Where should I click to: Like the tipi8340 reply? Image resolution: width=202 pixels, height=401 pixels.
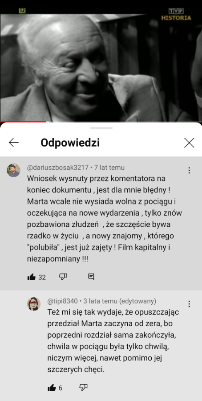pos(52,388)
